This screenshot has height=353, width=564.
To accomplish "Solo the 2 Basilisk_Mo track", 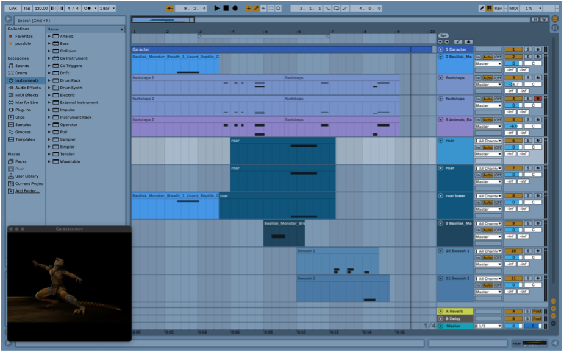I will tap(528, 57).
